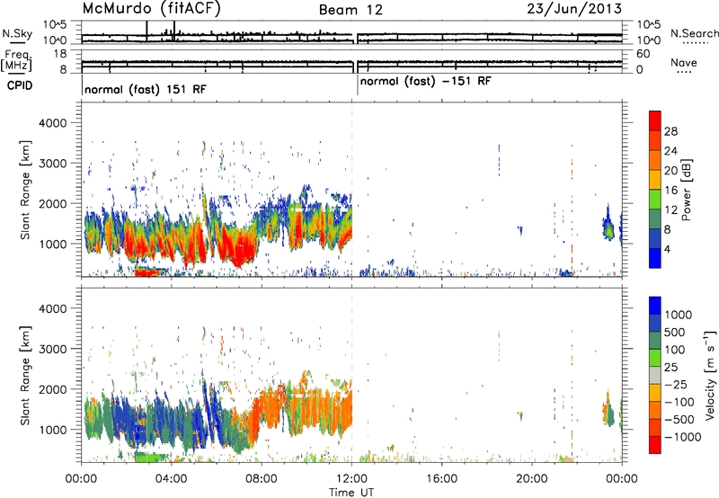Click the 'N.Search' legend label

[x=694, y=33]
